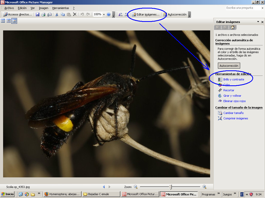Switch to thumbnail view
The width and height of the screenshot is (265, 198).
(x=3, y=21)
